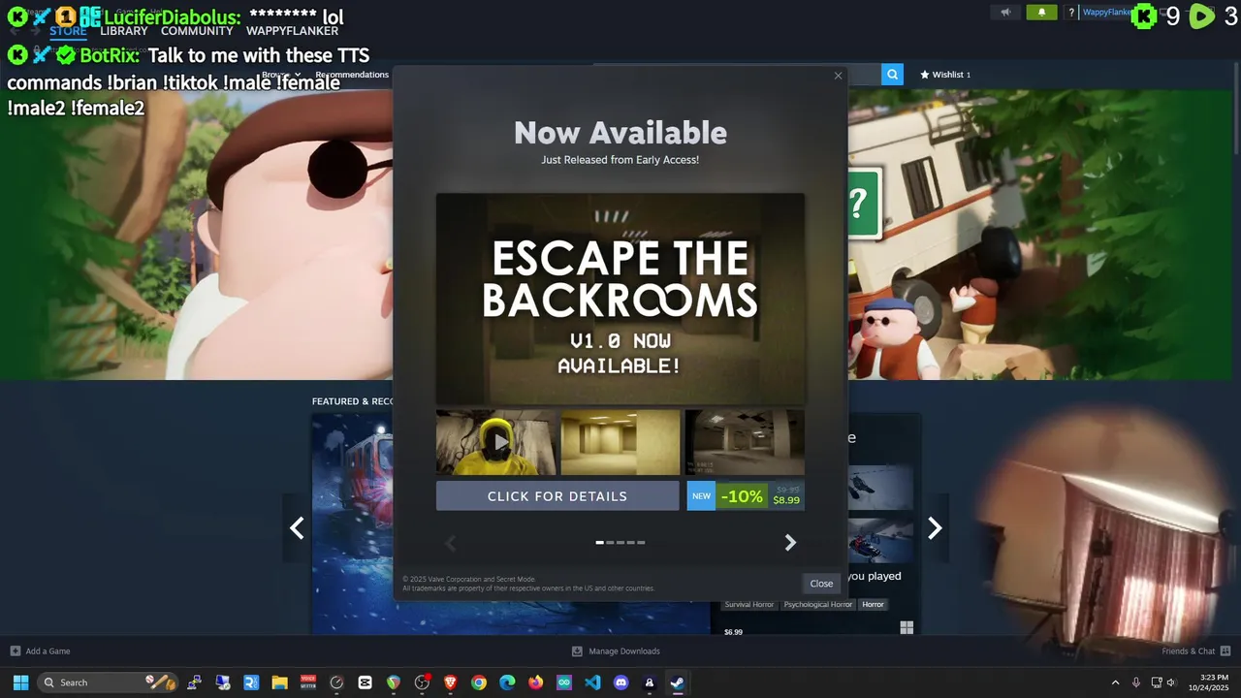Open CapCut from the taskbar
The image size is (1241, 698).
[x=365, y=682]
